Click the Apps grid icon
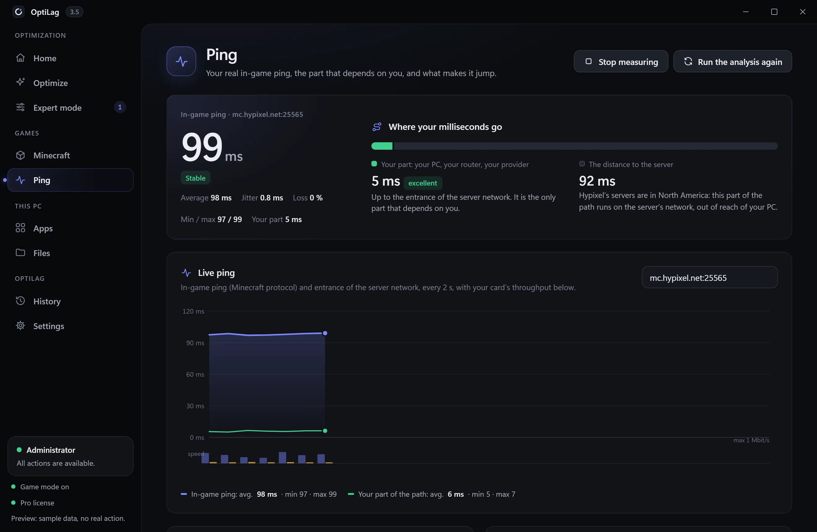 click(20, 228)
